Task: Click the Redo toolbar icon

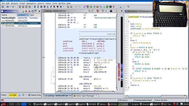Action: pyautogui.click(x=79, y=7)
